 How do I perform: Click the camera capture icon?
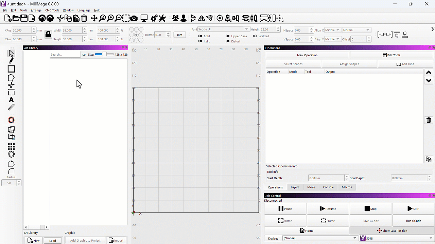(134, 18)
